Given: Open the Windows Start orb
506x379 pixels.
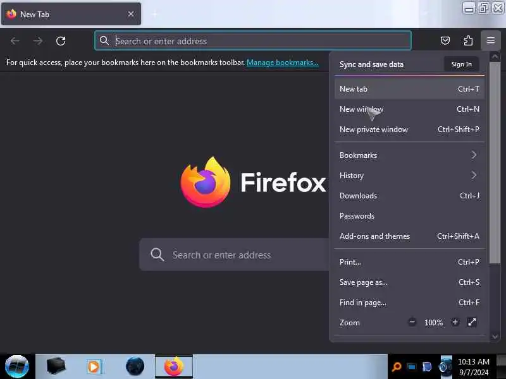Looking at the screenshot, I should pyautogui.click(x=17, y=366).
